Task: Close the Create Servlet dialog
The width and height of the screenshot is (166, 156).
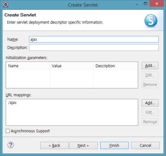Action: pyautogui.click(x=157, y=4)
